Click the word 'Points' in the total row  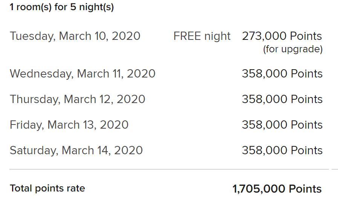(x=305, y=189)
